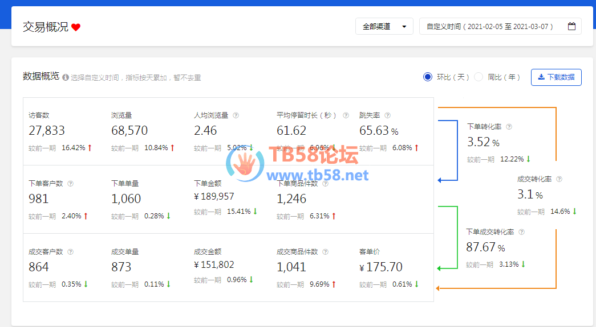
Task: Click the 成交商品件数 change 9.69%
Action: pos(319,284)
